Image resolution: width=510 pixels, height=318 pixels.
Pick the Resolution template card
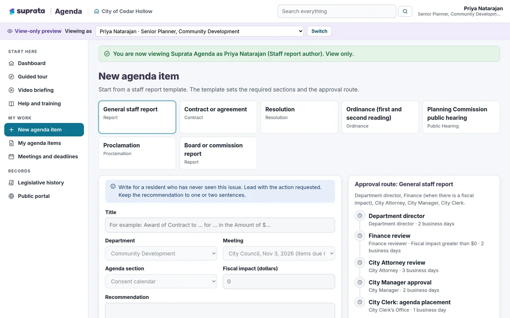[x=299, y=117]
